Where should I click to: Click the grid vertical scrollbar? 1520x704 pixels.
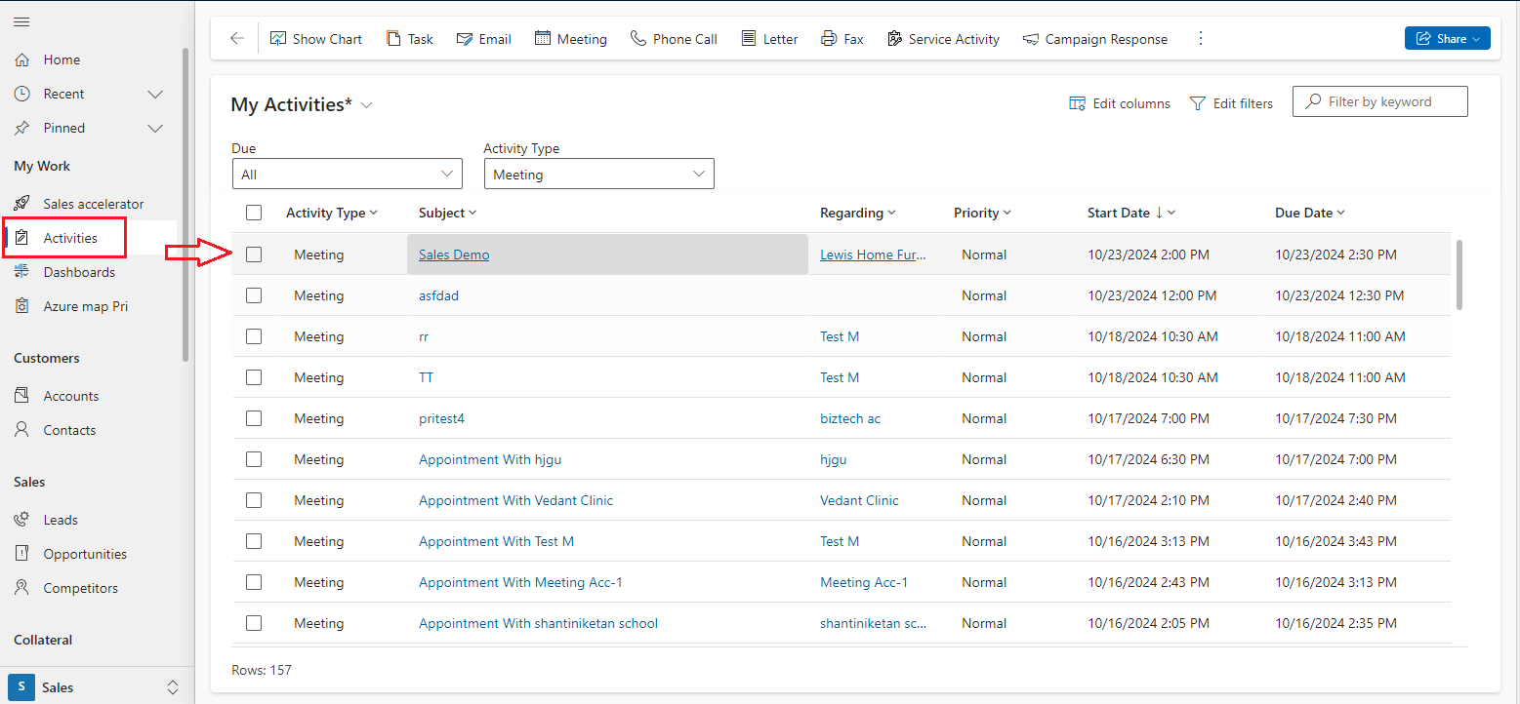(x=1460, y=275)
